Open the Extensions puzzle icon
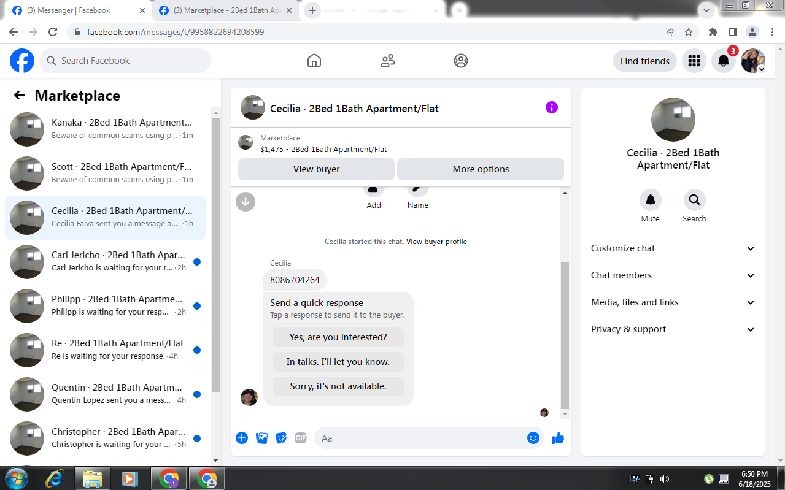This screenshot has height=490, width=785. (713, 32)
